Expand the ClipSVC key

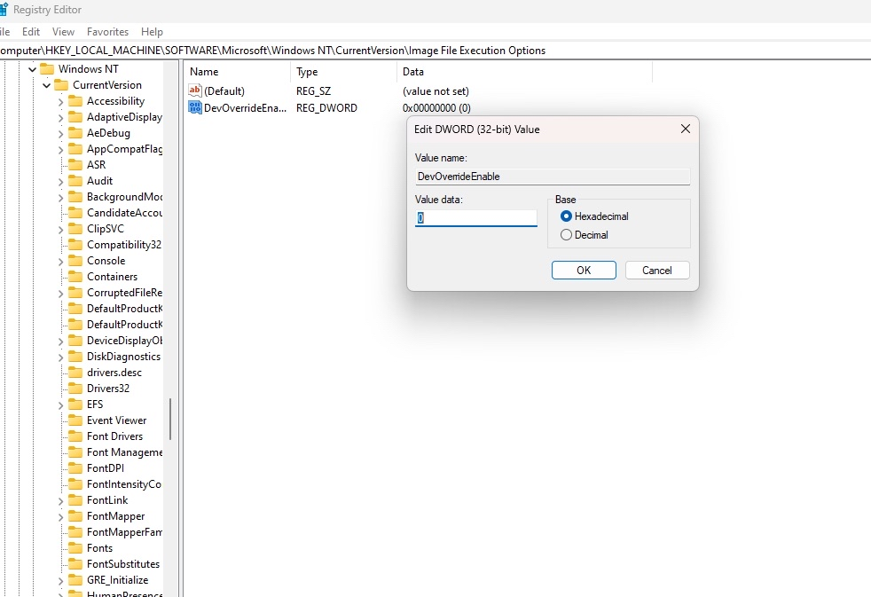pos(60,230)
